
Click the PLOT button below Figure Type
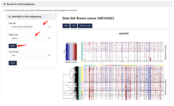point(13,46)
